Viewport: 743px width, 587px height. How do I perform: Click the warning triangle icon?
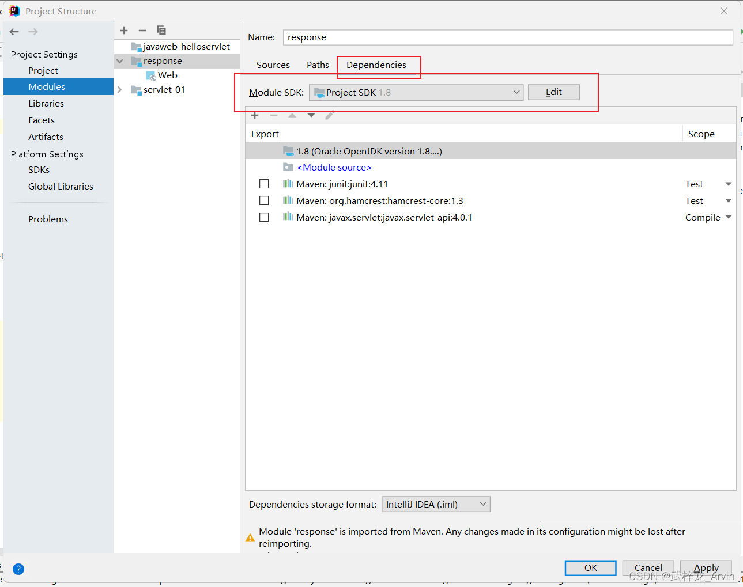[250, 537]
